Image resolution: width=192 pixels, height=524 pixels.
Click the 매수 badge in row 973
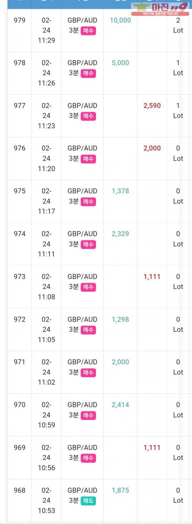tap(88, 287)
